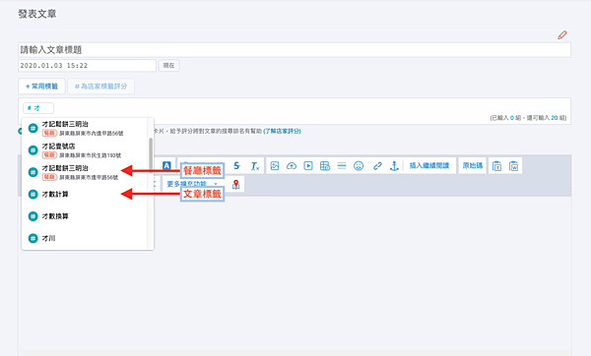The image size is (591, 356).
Task: Click the article title input field
Action: pos(295,50)
